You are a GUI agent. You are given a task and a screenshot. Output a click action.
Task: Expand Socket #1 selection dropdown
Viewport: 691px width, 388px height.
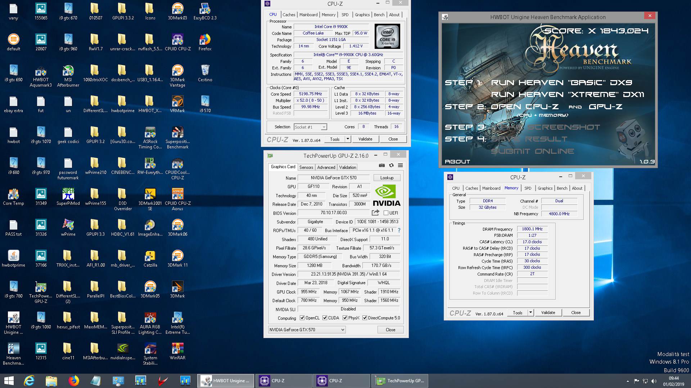pos(324,127)
